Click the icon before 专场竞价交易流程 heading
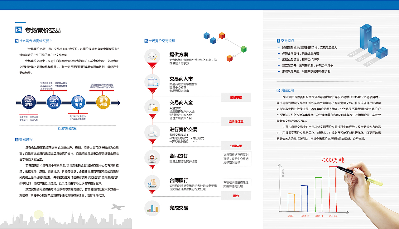 click(x=146, y=41)
